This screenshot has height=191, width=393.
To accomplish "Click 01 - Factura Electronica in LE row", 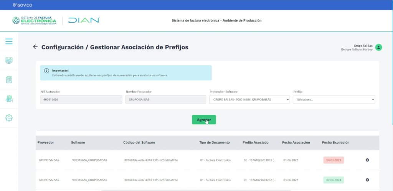I will tap(215, 180).
